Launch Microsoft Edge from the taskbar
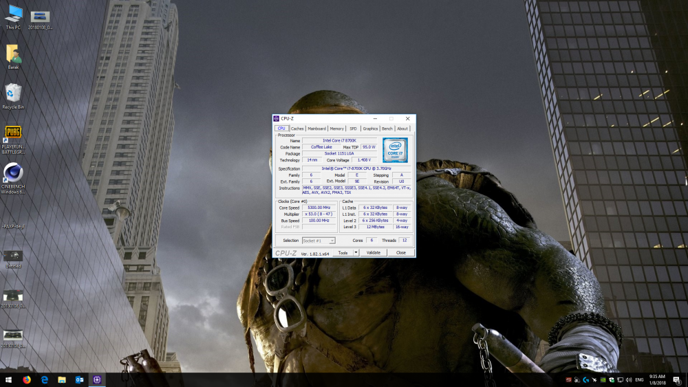 pyautogui.click(x=44, y=379)
